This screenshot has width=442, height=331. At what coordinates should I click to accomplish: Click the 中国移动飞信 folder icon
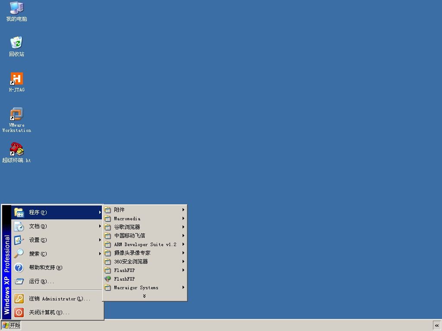(107, 236)
